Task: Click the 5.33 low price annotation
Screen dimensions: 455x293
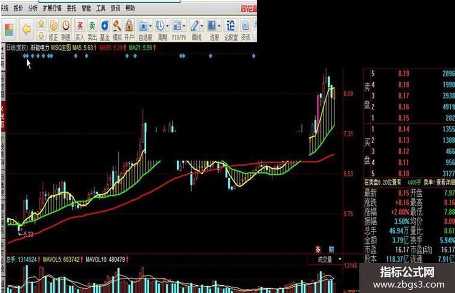Action: point(28,234)
